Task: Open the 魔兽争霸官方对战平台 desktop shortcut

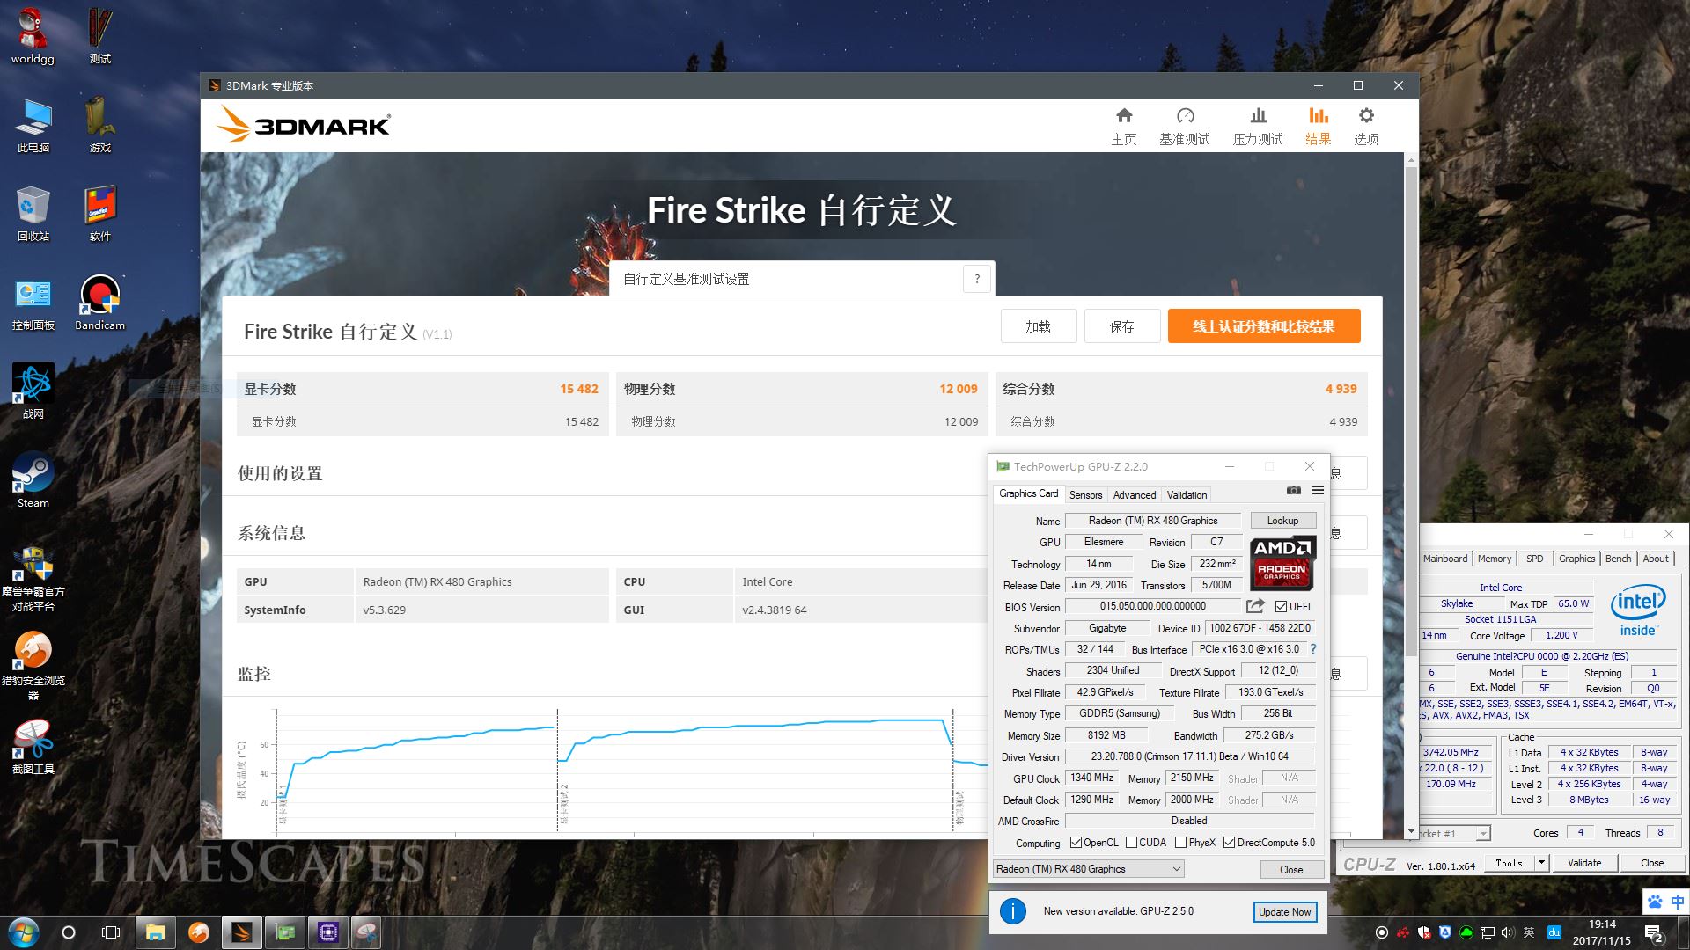Action: [x=33, y=577]
